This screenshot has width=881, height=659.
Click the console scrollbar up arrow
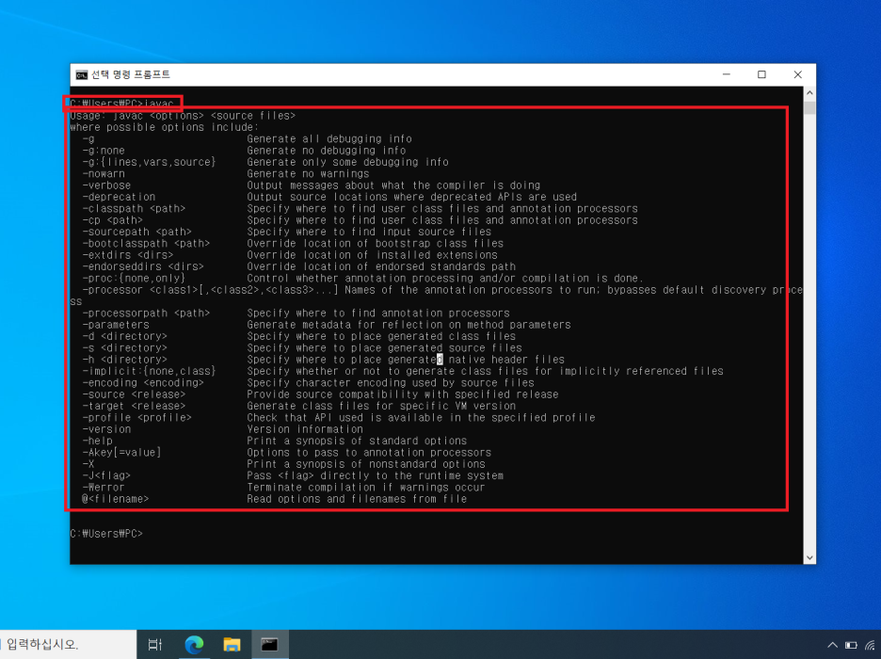click(809, 92)
